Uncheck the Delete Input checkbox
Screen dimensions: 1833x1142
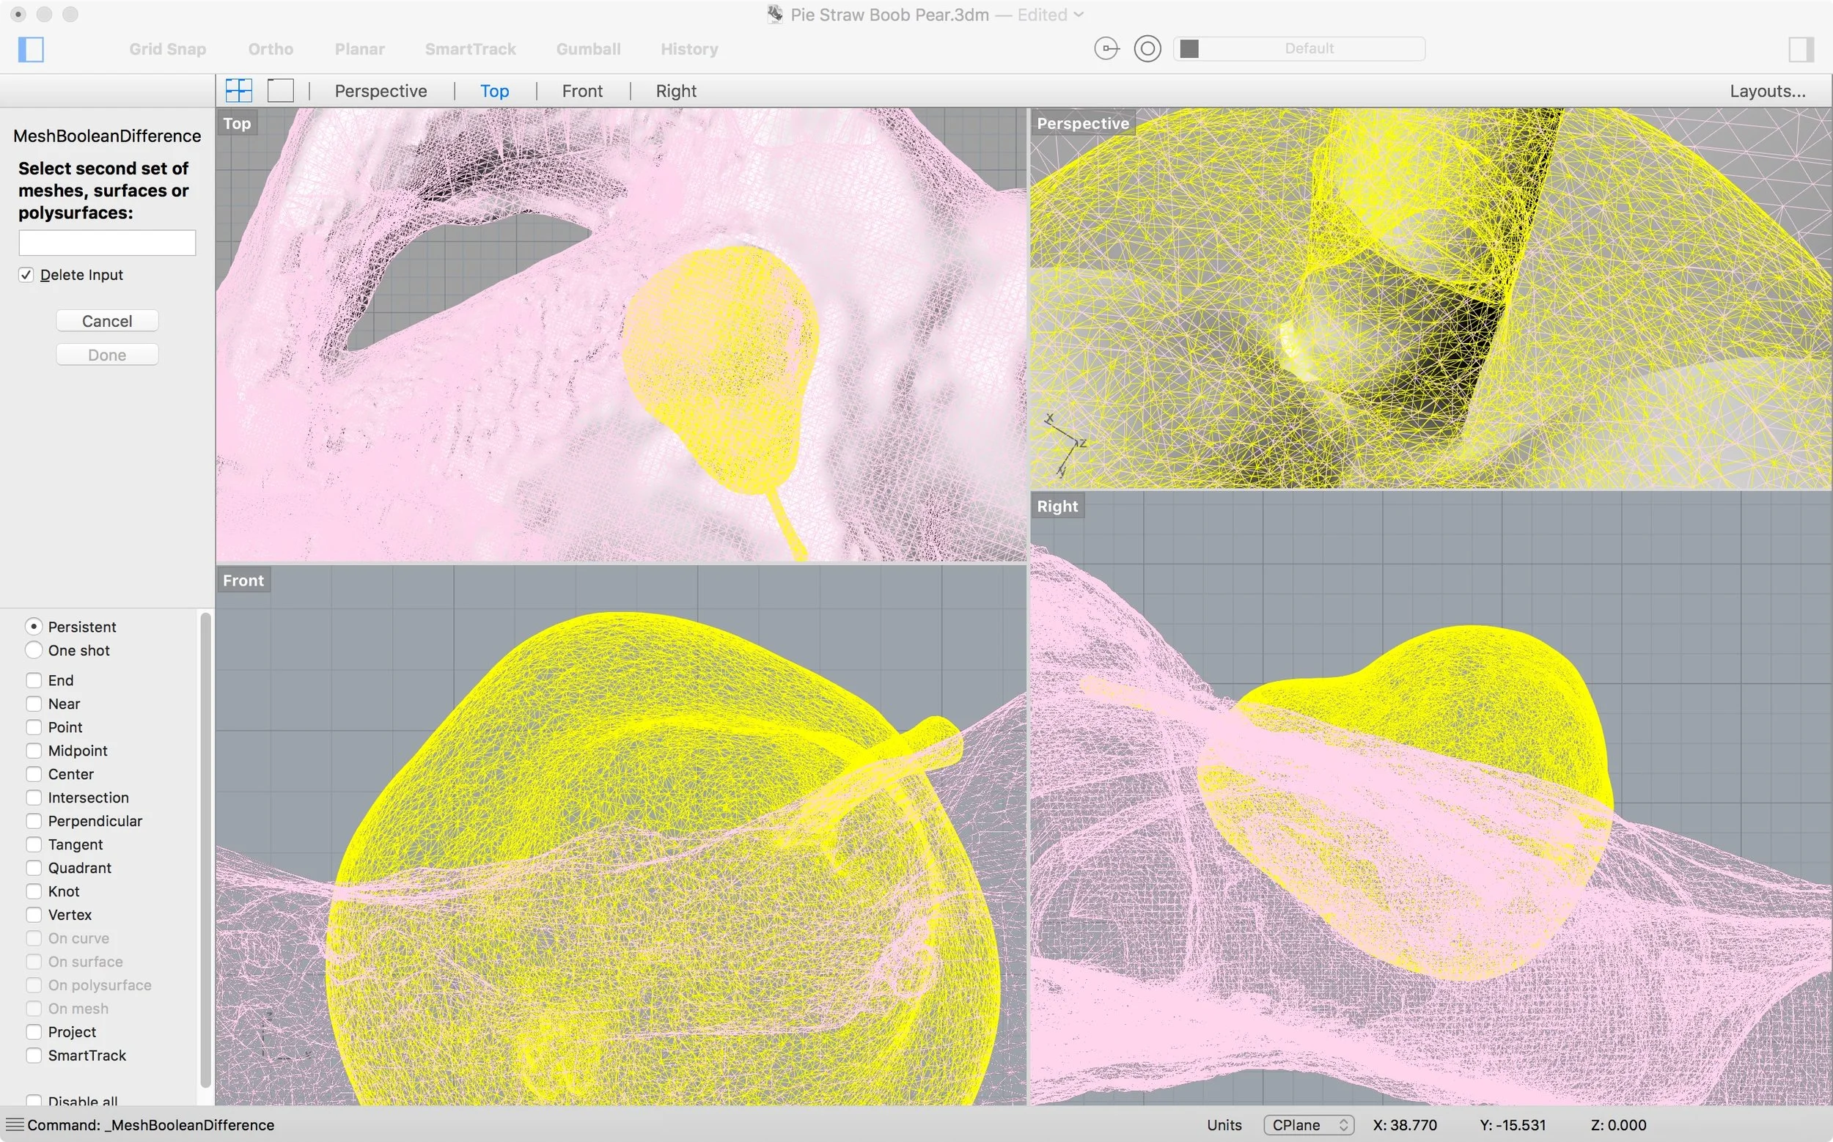[x=26, y=275]
